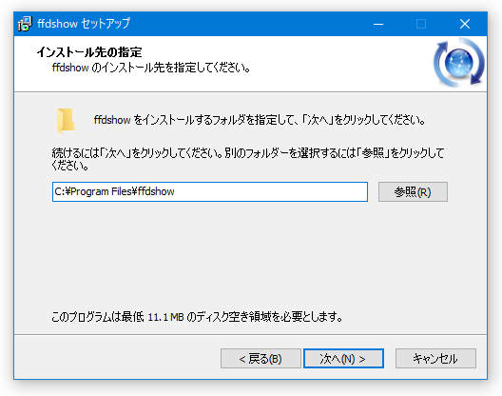Click the install path input field
The height and width of the screenshot is (396, 502).
[x=210, y=191]
